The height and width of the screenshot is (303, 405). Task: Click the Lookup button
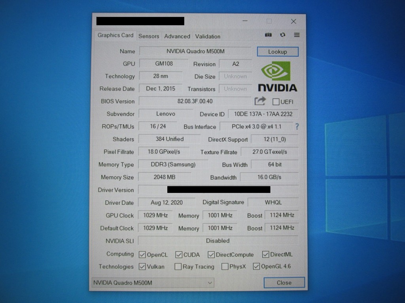pyautogui.click(x=278, y=52)
